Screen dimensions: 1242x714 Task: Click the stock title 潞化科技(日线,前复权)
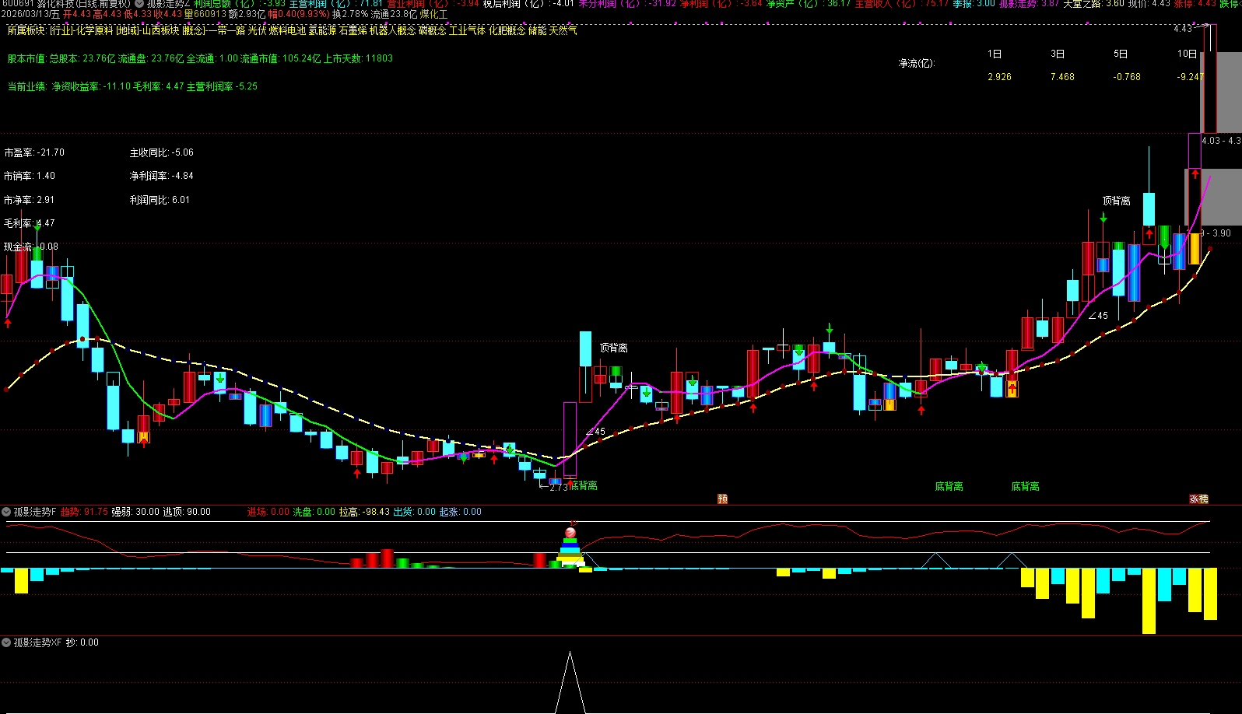tap(83, 3)
